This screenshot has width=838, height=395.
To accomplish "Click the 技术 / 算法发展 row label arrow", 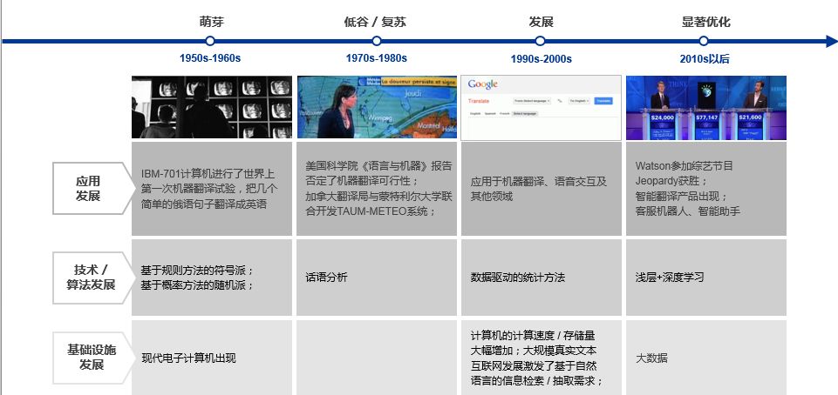I will click(93, 278).
